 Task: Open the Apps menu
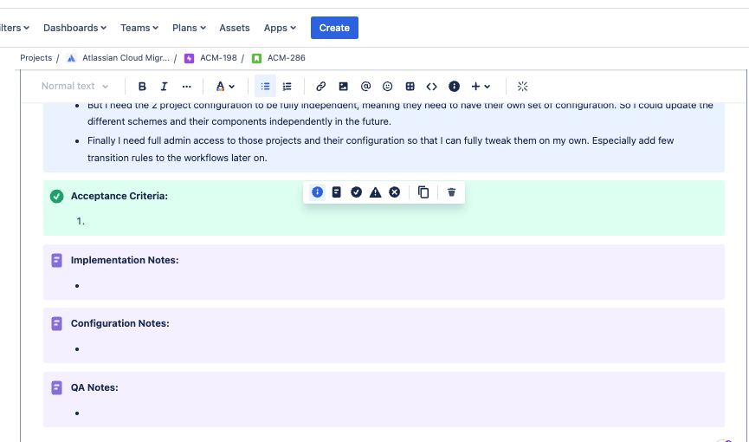(x=280, y=28)
